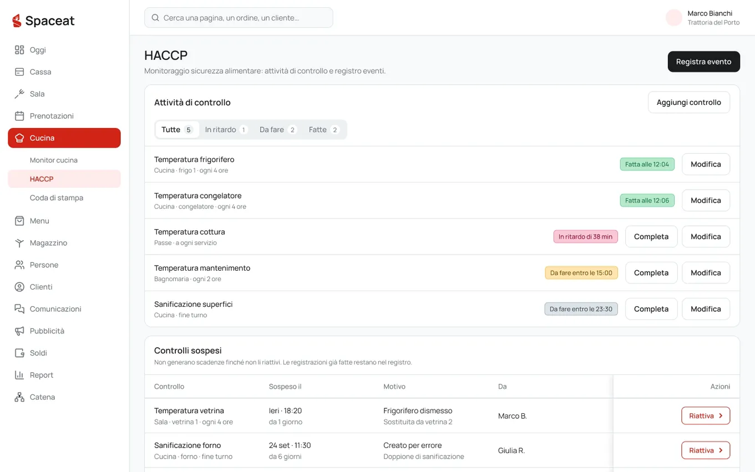Click the Persone users icon

[19, 265]
